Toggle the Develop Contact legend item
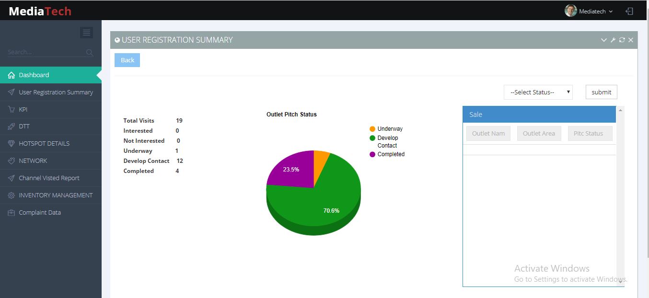Screen dimensions: 649x298 click(388, 141)
